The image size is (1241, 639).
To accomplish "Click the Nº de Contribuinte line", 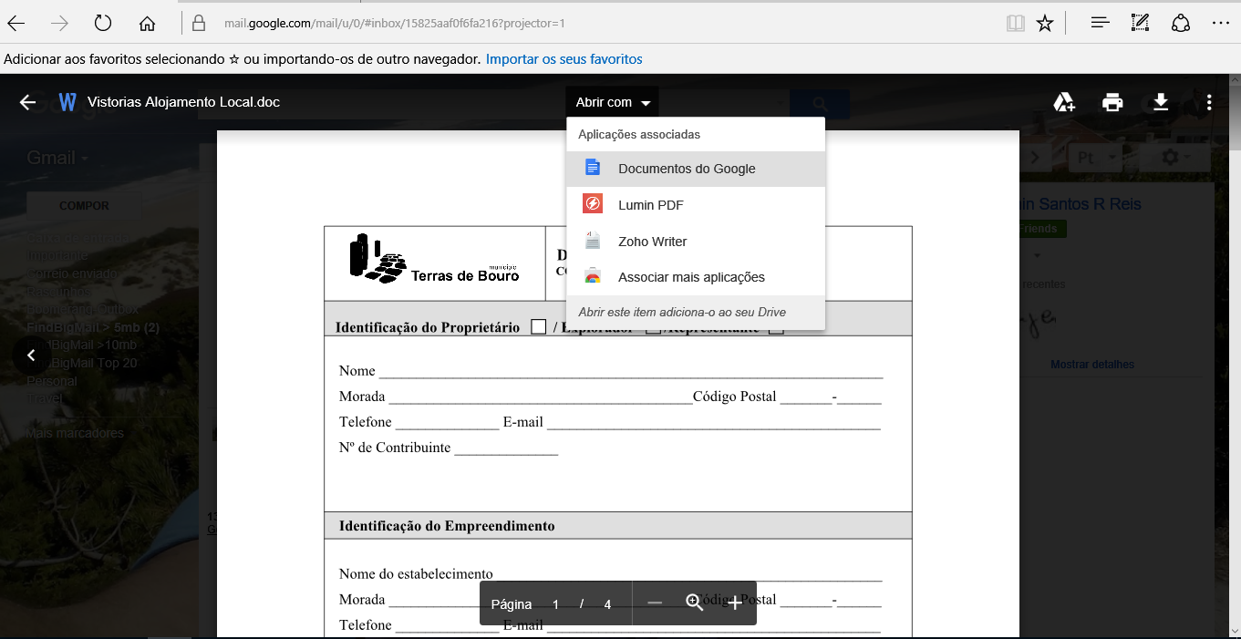I will 448,448.
